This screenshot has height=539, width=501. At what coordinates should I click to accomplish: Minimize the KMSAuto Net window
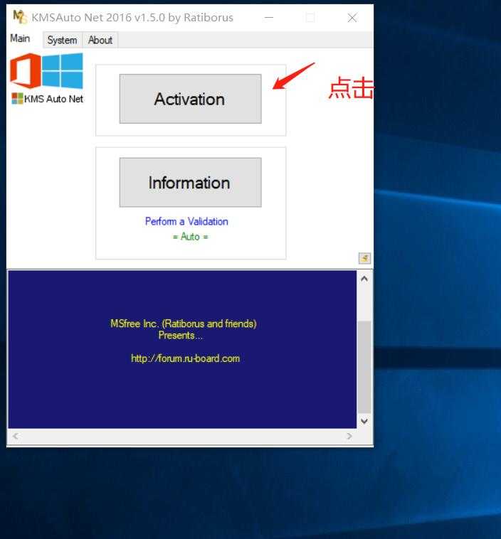269,18
